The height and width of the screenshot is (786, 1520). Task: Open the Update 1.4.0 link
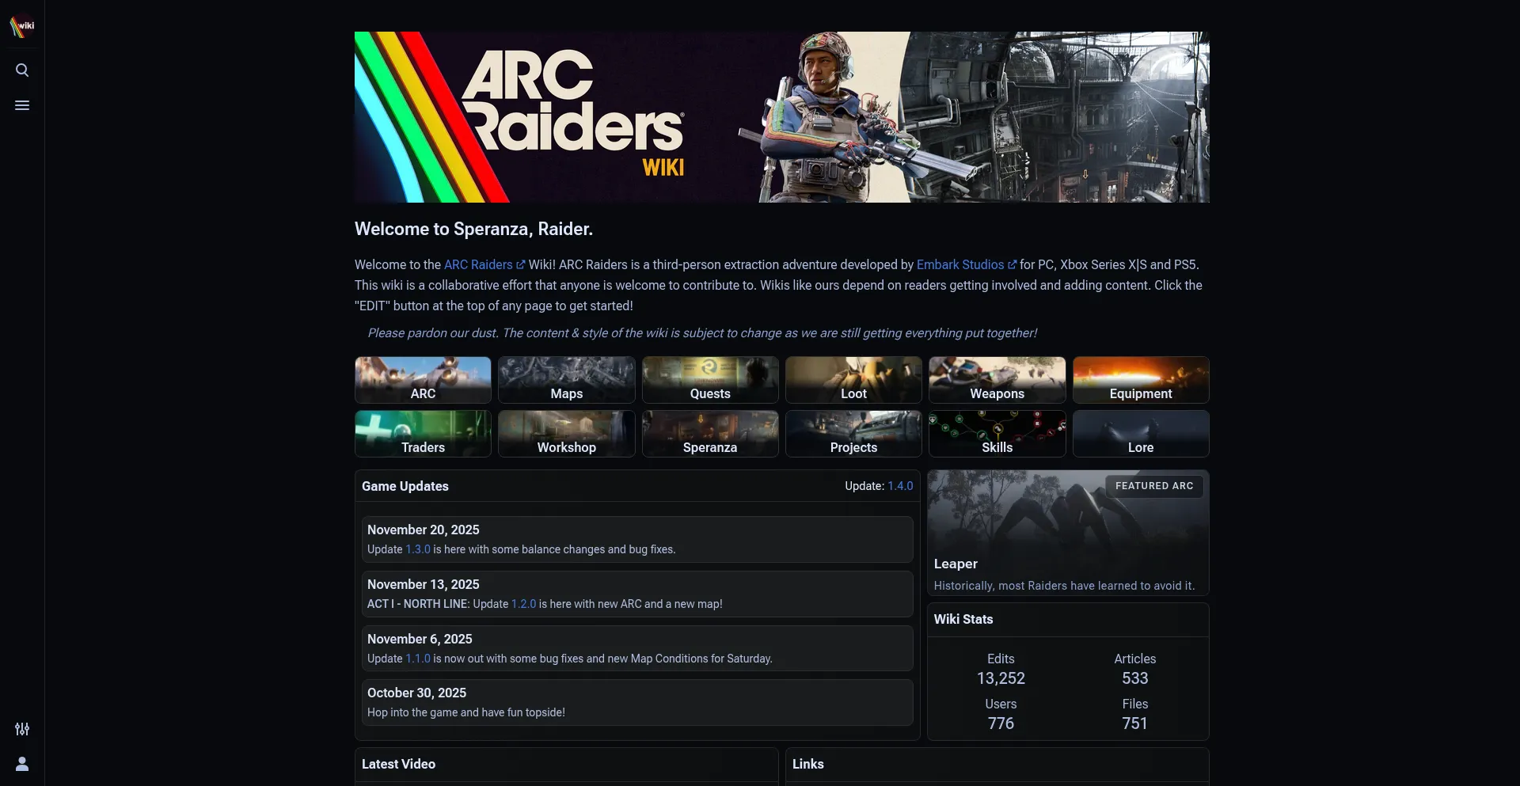click(x=900, y=486)
